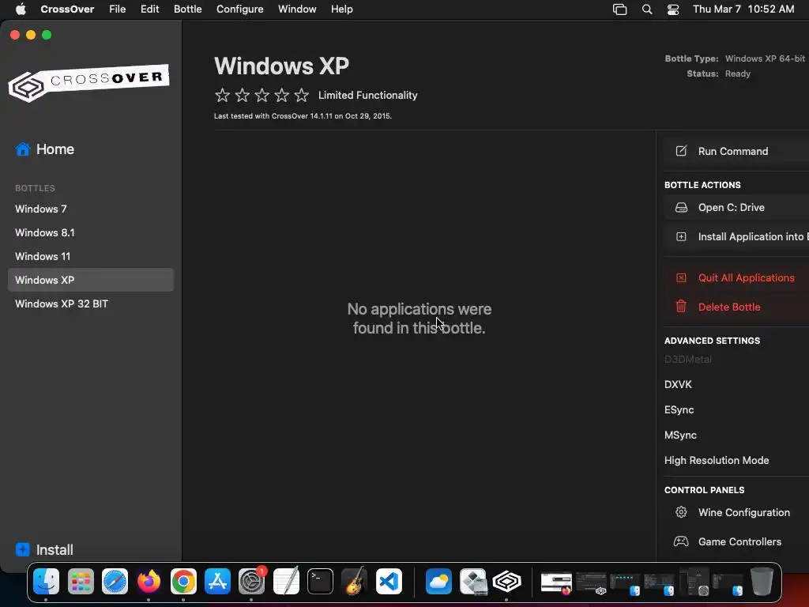Launch Visual Studio Code from the Dock

pyautogui.click(x=389, y=581)
